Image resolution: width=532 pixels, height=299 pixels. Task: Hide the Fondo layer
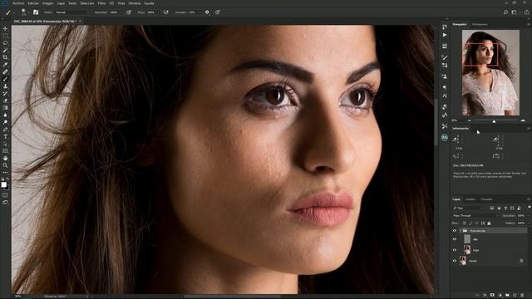[x=455, y=261]
